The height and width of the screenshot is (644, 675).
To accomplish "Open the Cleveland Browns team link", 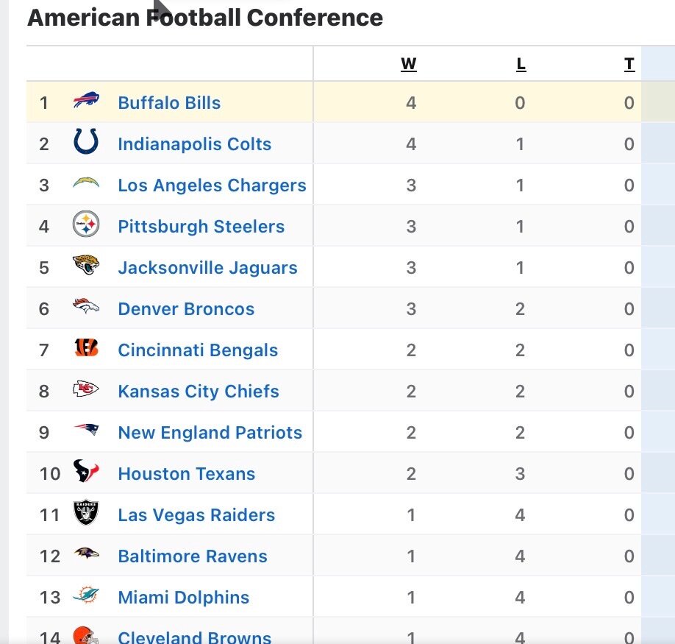I will (x=194, y=637).
